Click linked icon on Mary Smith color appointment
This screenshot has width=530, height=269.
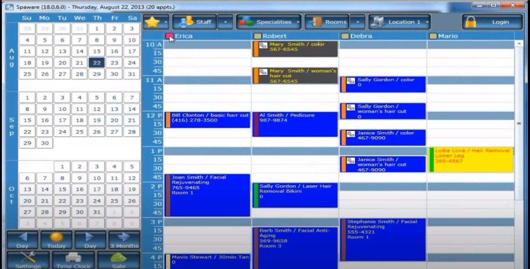point(263,45)
